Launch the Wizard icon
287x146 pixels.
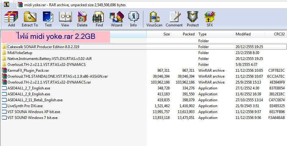click(x=116, y=19)
